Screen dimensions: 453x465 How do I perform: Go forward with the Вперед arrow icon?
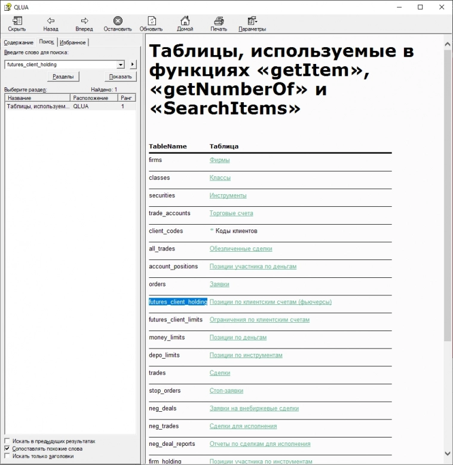point(84,21)
